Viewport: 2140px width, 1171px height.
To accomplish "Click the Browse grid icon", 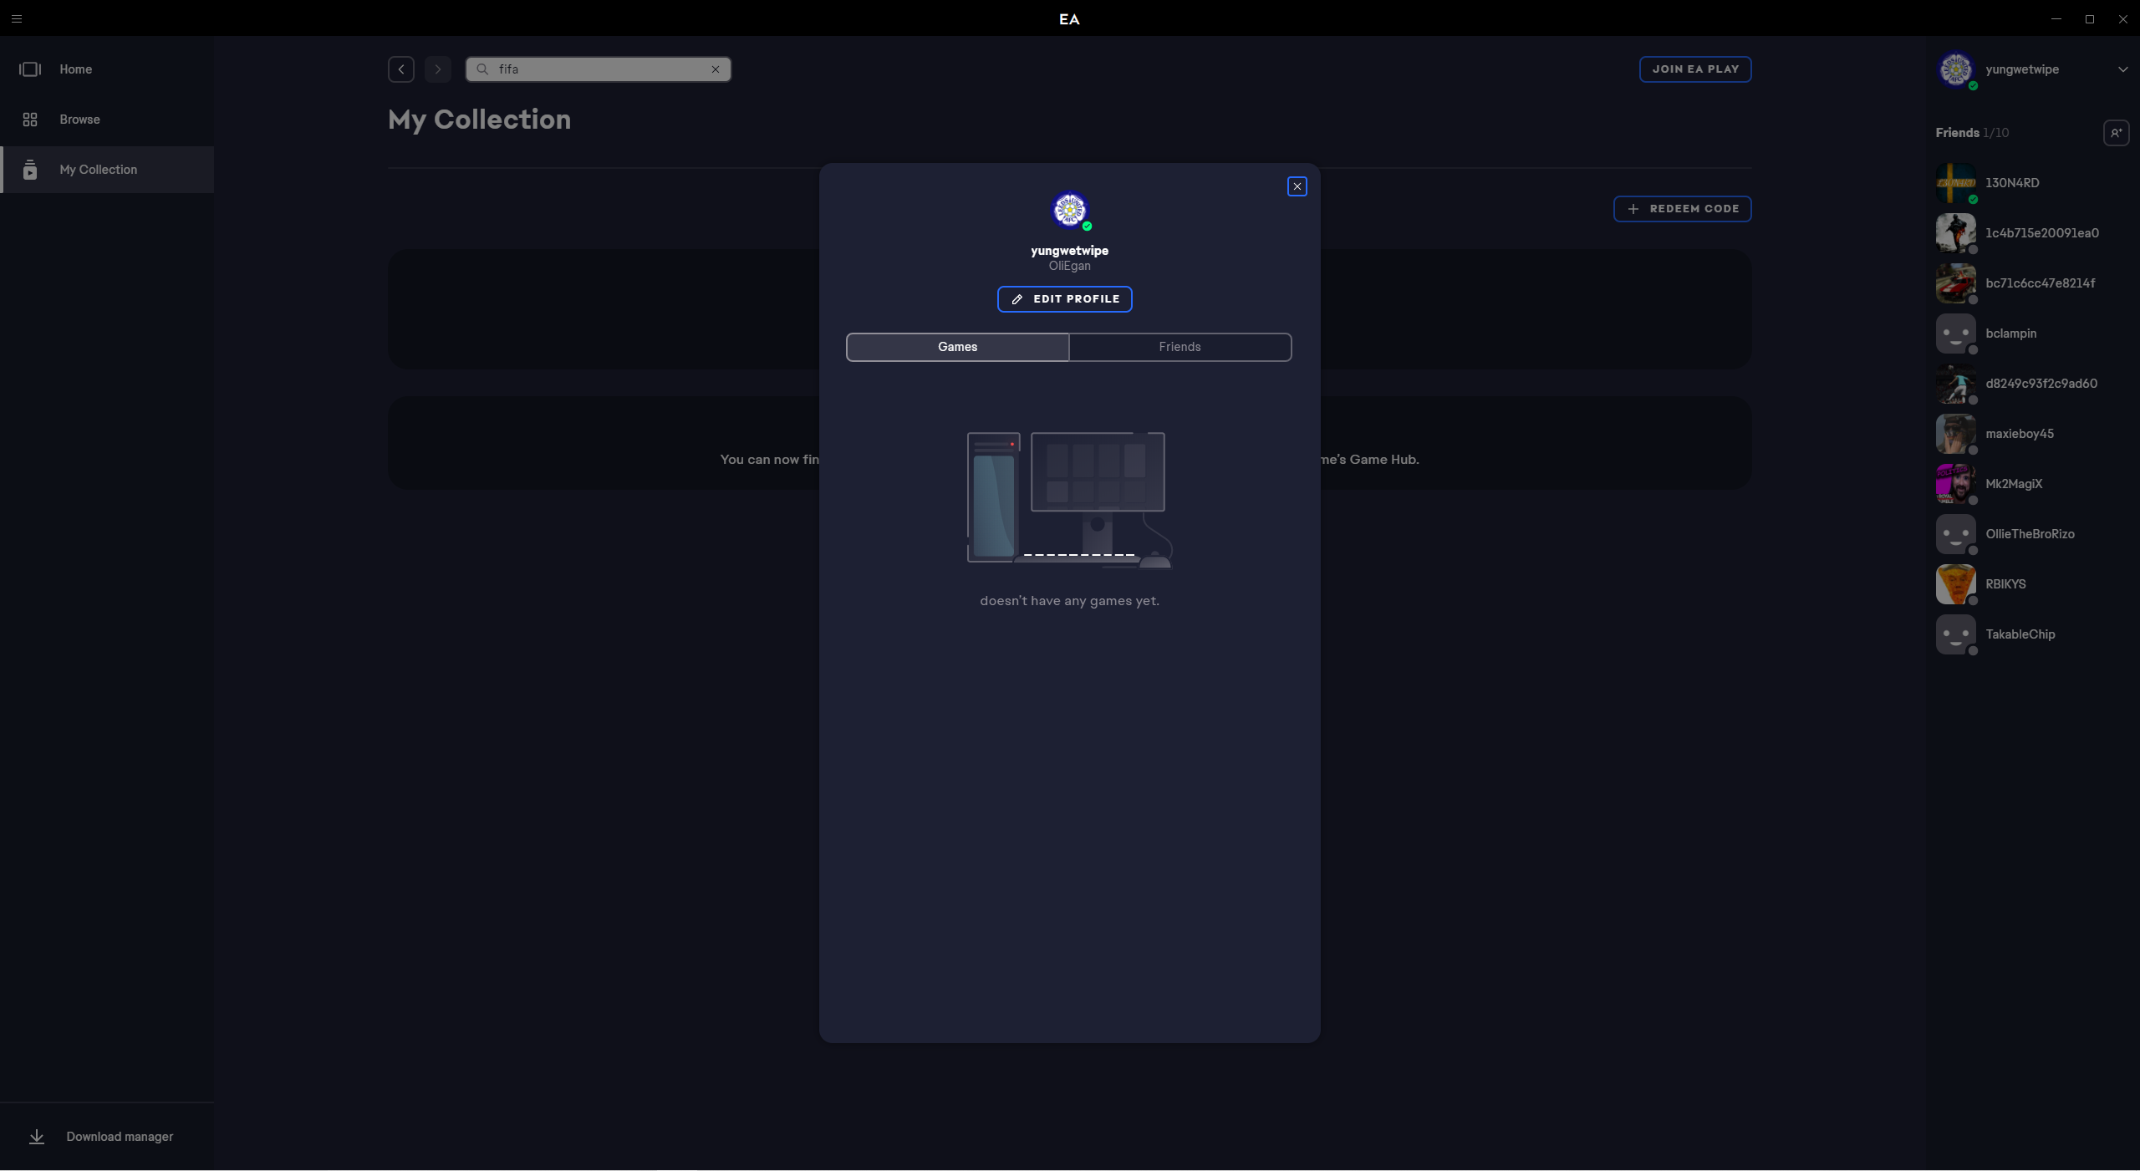I will [30, 120].
